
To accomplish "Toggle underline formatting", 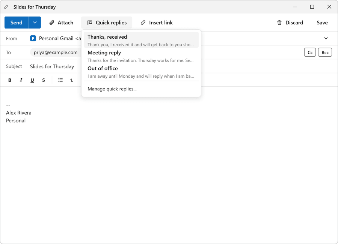I will click(32, 80).
